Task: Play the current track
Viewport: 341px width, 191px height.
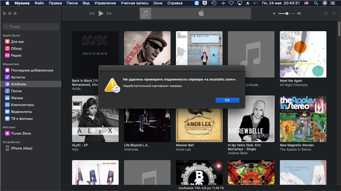Action: 101,13
